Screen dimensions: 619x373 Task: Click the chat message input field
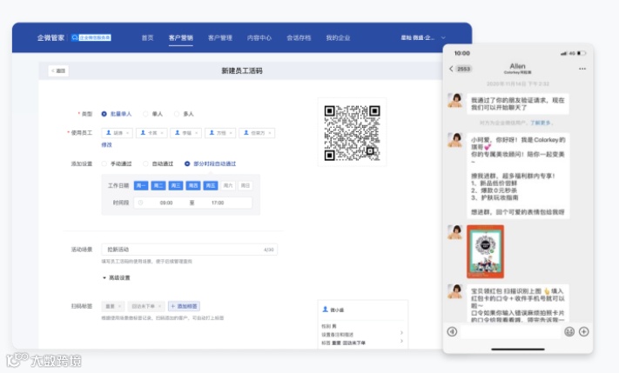click(x=511, y=332)
